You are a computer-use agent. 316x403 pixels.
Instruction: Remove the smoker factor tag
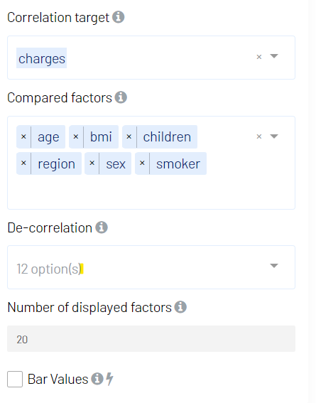(x=142, y=163)
